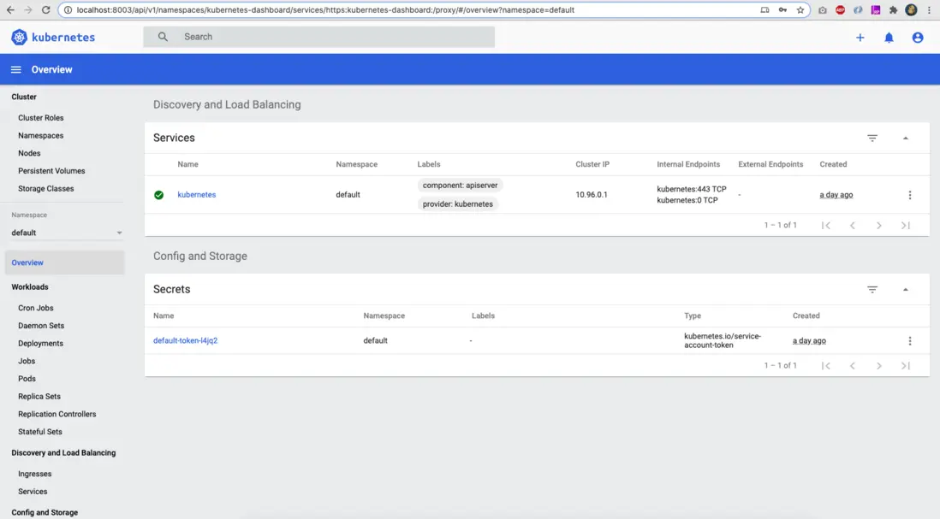Open Storage Classes in sidebar
This screenshot has width=940, height=519.
[46, 189]
